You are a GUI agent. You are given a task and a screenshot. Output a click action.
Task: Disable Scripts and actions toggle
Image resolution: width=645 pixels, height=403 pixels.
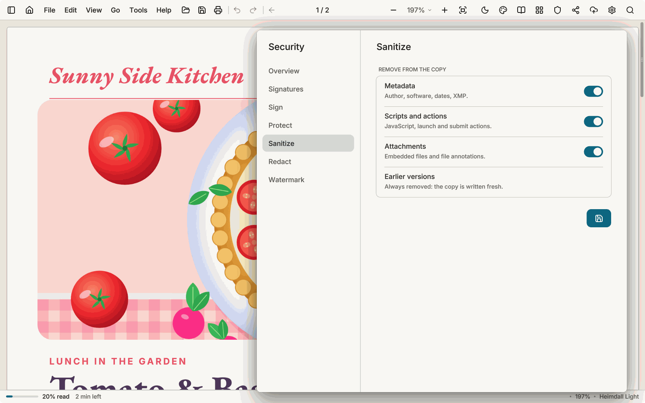(x=593, y=122)
